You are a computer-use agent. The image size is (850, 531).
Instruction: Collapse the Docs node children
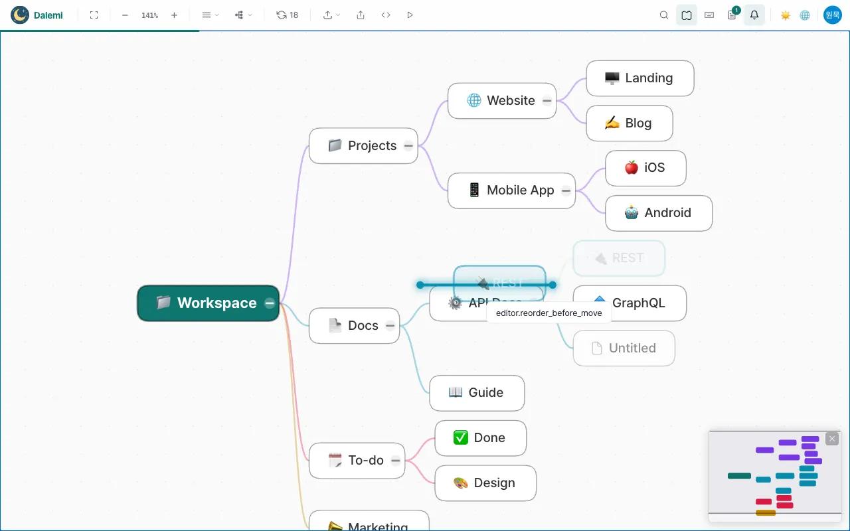pos(390,326)
